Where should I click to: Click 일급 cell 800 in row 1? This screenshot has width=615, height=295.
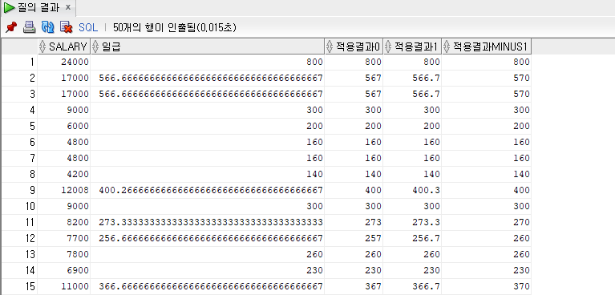click(x=208, y=62)
